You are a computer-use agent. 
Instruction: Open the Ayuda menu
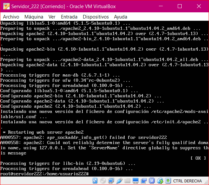pos(120,17)
